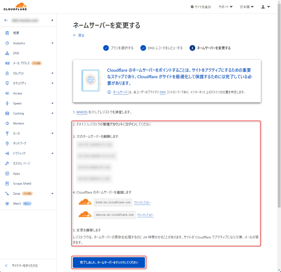Click the danica.ns.cloudflare.com nameserver field
This screenshot has width=281, height=272.
pos(114,215)
